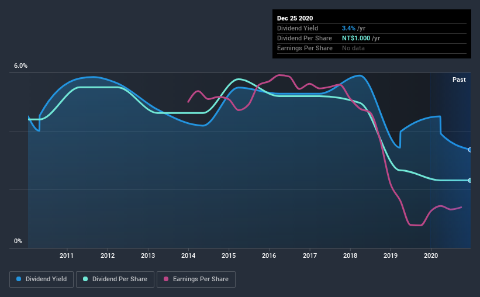Click the teal Dividend Per Share legend dot
480x297 pixels.
[x=85, y=279]
